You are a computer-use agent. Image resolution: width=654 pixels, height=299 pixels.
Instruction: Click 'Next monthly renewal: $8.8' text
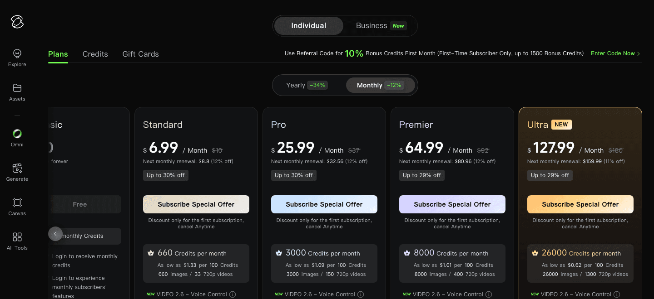188,161
